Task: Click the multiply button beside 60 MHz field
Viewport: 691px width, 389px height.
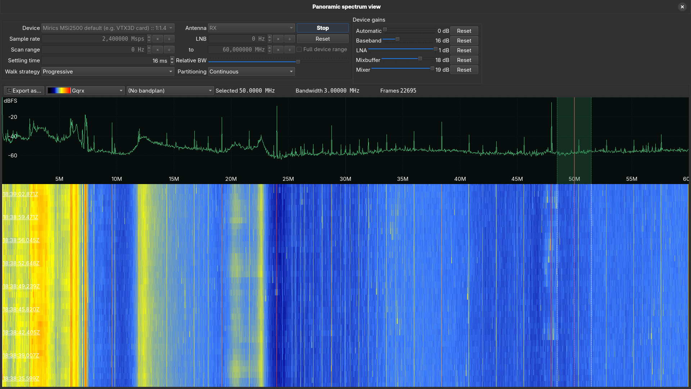Action: pos(278,50)
